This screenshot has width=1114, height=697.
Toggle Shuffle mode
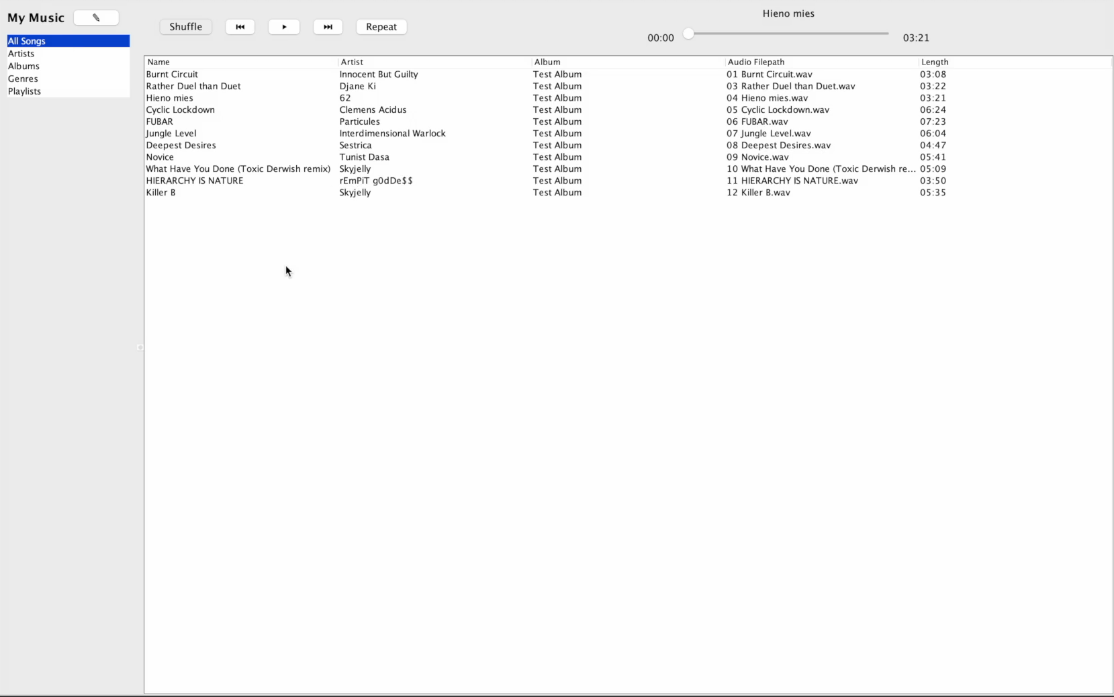pos(185,27)
